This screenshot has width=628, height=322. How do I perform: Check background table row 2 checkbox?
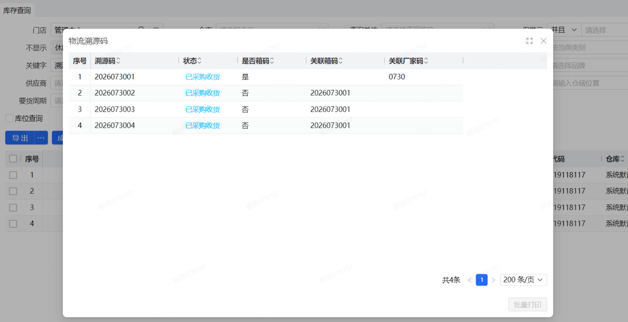coord(13,191)
